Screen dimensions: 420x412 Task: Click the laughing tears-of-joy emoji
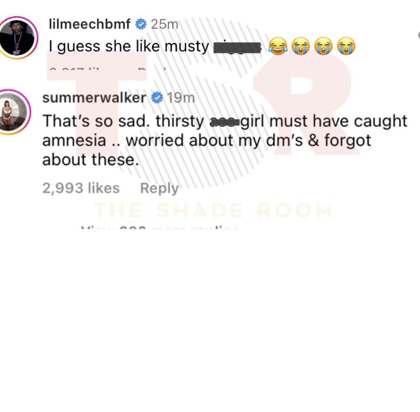coord(278,46)
